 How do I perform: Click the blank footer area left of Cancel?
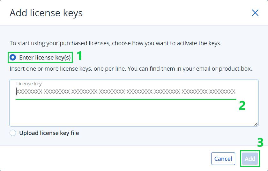105,159
